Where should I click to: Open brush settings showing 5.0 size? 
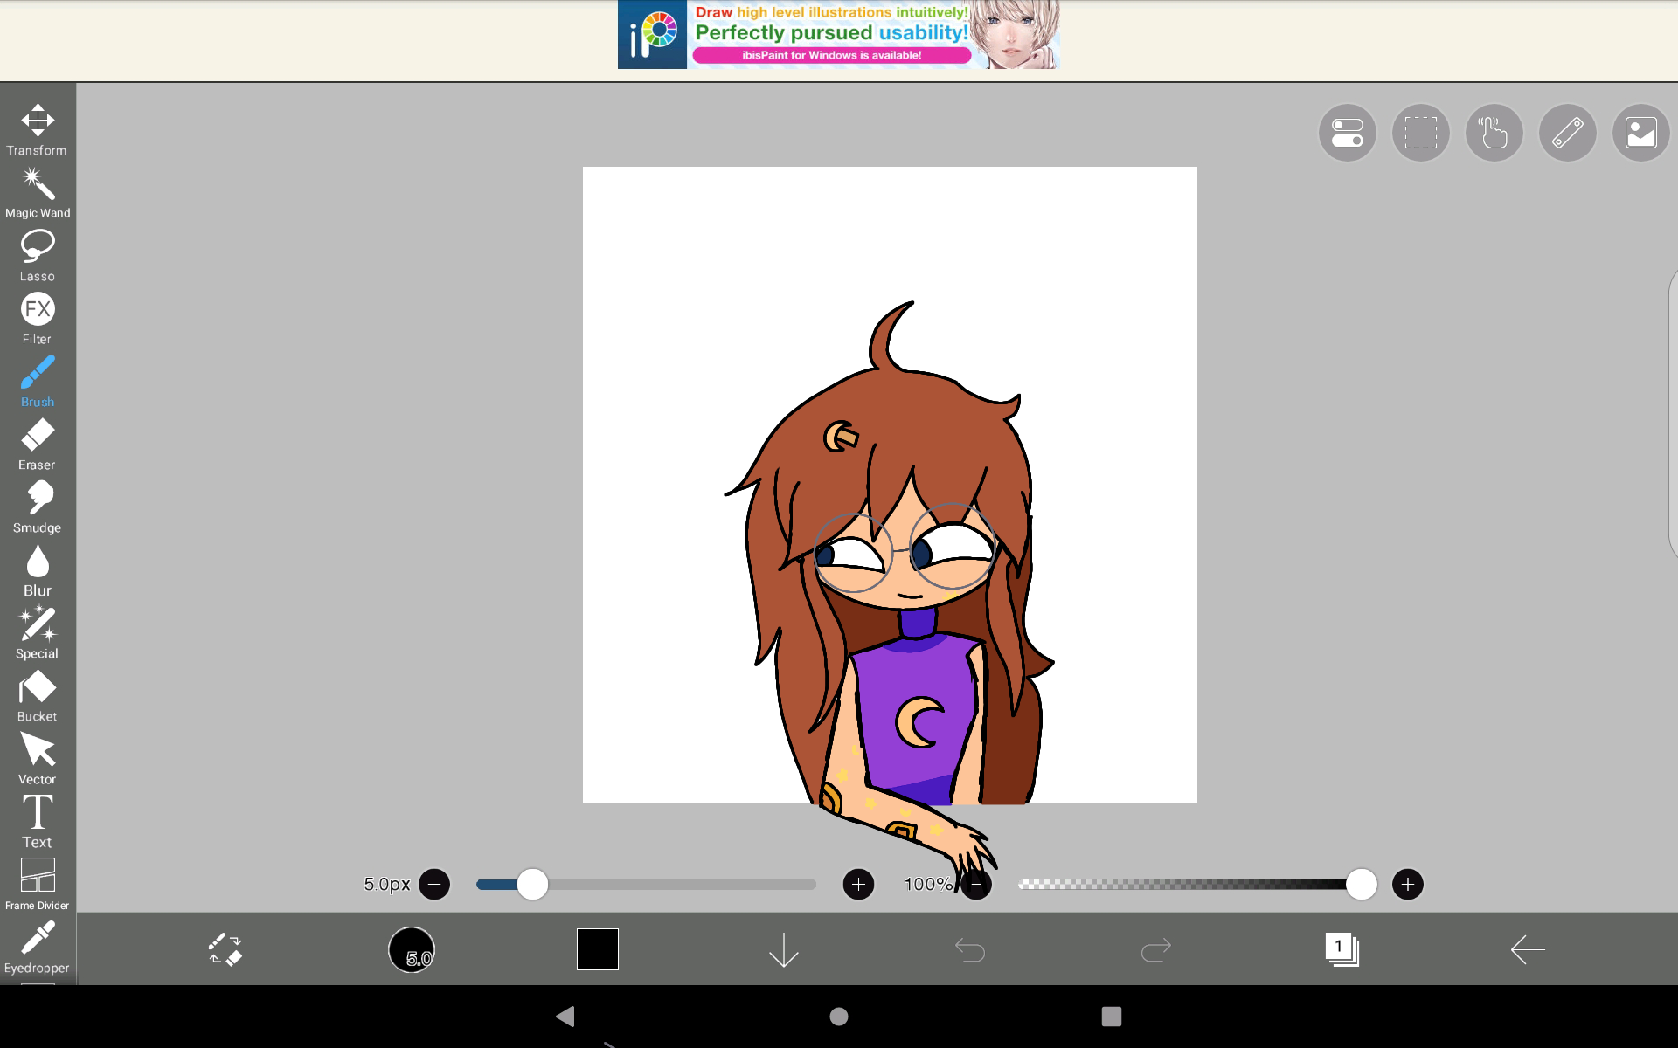point(412,949)
